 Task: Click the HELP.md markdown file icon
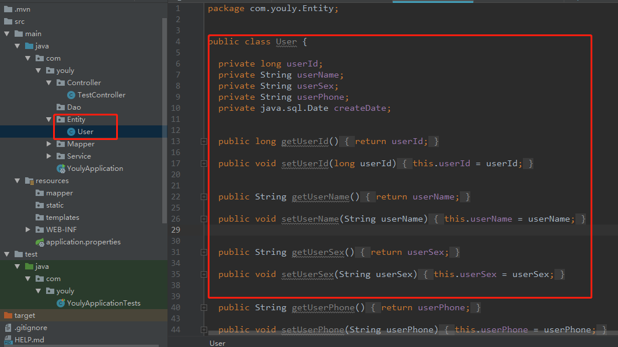[x=8, y=341]
